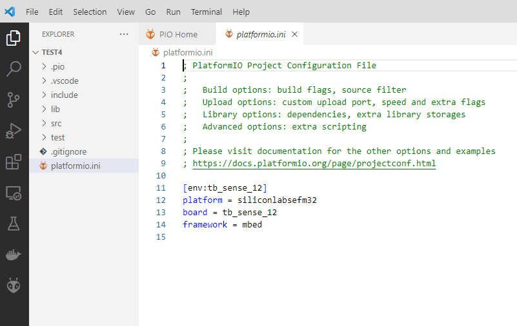Open the PlatformIO alien head icon

(x=14, y=285)
